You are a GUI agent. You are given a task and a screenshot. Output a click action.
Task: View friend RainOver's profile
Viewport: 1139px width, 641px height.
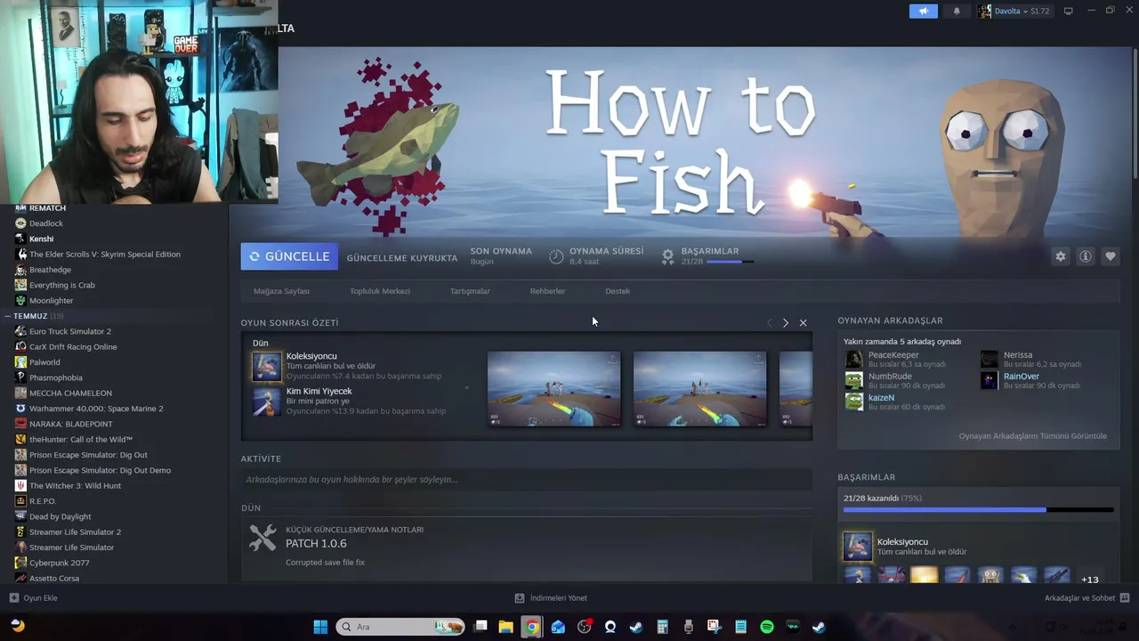click(1022, 377)
